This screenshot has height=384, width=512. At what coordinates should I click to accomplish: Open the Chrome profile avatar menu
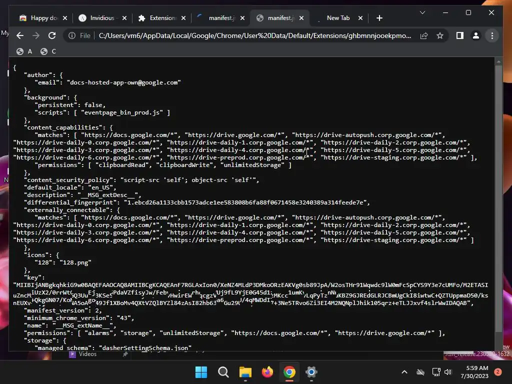pyautogui.click(x=476, y=35)
